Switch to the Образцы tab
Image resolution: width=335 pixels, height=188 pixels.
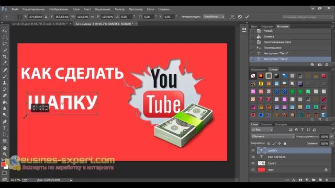(267, 27)
